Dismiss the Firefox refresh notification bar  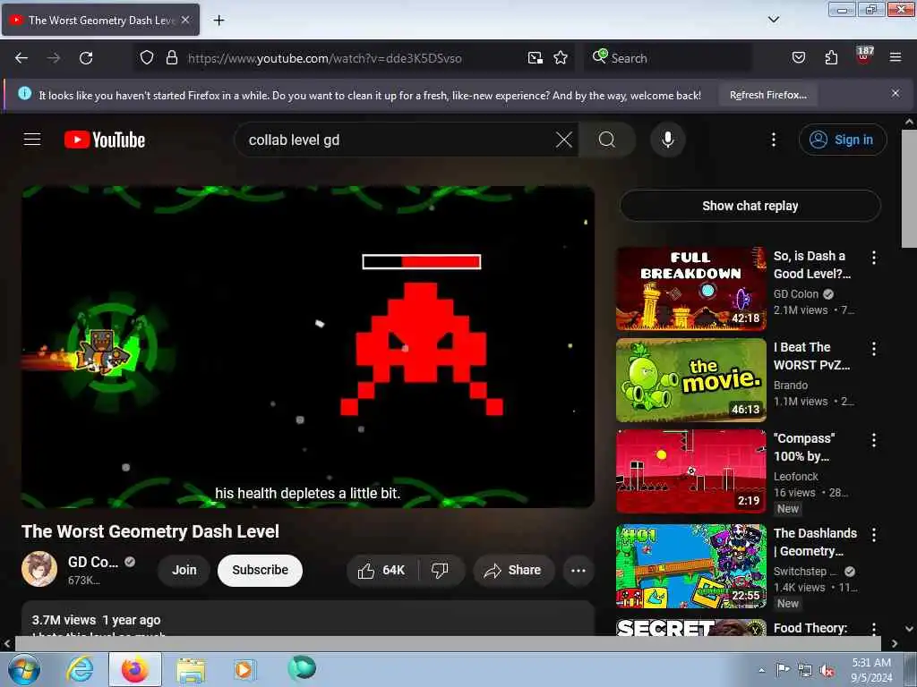[x=895, y=93]
